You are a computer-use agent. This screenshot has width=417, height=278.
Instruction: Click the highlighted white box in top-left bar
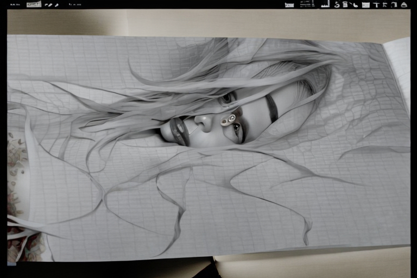34,4
